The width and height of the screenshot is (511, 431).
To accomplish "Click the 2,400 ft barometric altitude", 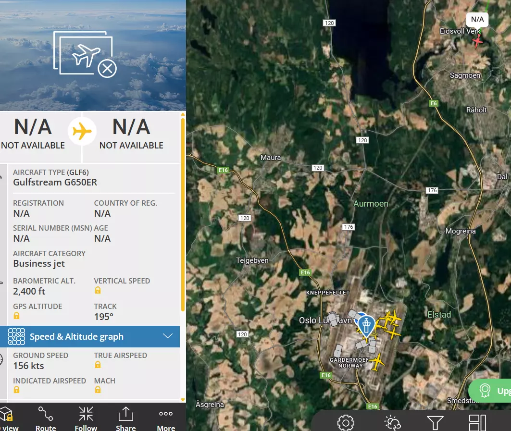I will [29, 291].
